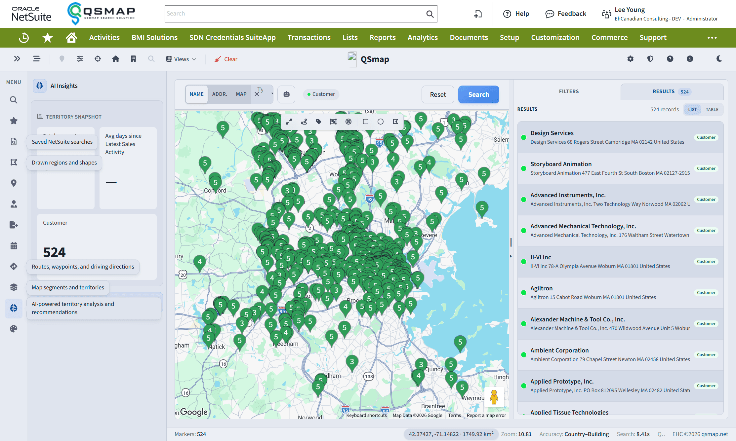Click the NetSuite global search field
Viewport: 736px width, 441px height.
[x=301, y=14]
